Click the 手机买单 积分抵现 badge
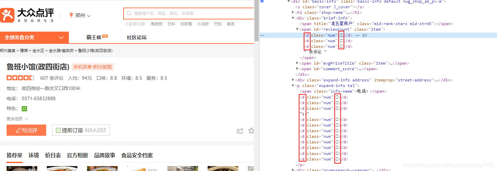 (93, 67)
